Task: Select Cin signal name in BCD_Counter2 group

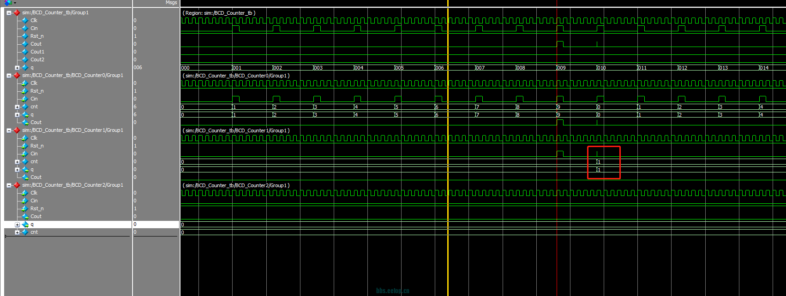Action: (34, 201)
